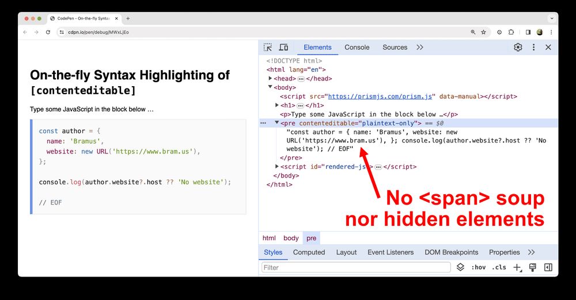Viewport: 576px width, 300px height.
Task: Open the profile avatar menu
Action: click(540, 32)
